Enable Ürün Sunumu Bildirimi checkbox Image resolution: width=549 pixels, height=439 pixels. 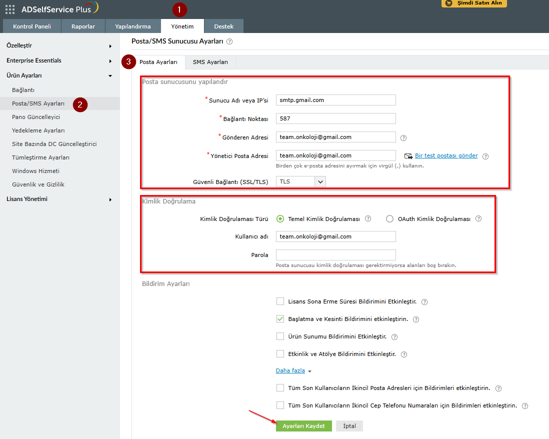(x=280, y=336)
